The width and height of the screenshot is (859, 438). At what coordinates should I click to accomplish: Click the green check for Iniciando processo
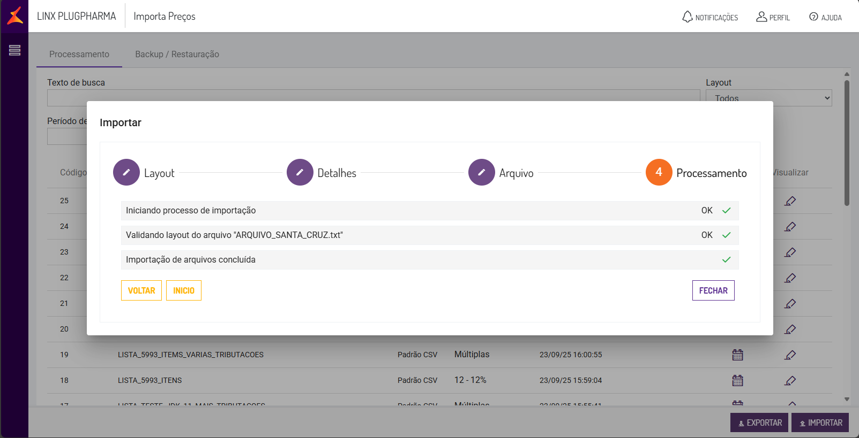tap(727, 211)
